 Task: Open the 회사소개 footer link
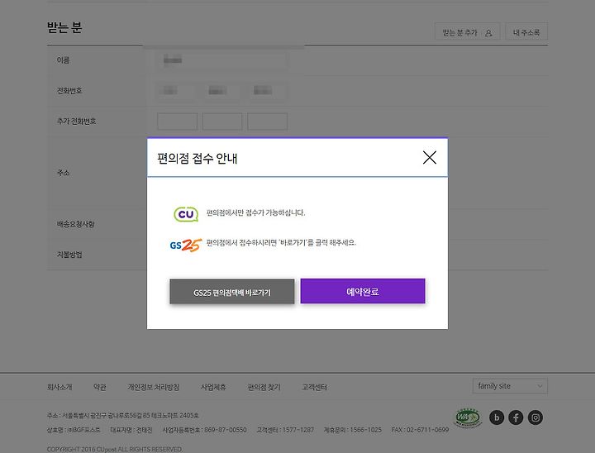(x=59, y=387)
